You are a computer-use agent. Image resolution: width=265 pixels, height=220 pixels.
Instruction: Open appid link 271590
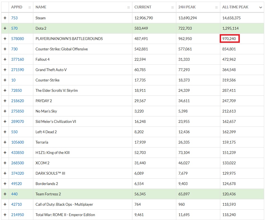18,70
